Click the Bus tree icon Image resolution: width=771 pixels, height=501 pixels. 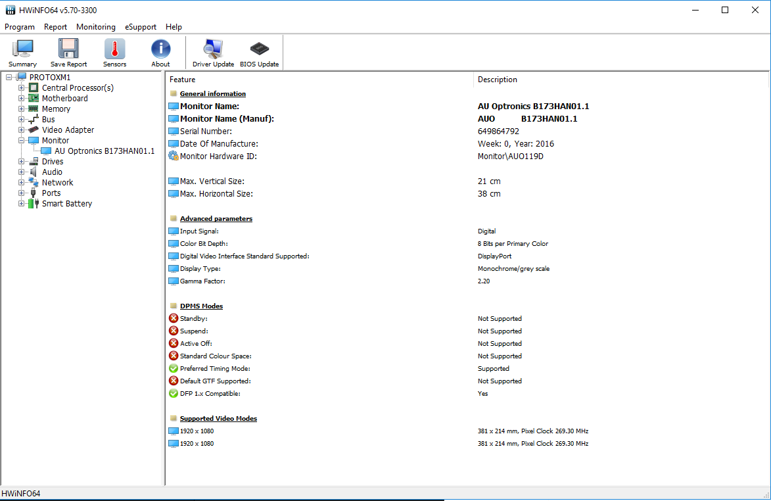[x=34, y=120]
